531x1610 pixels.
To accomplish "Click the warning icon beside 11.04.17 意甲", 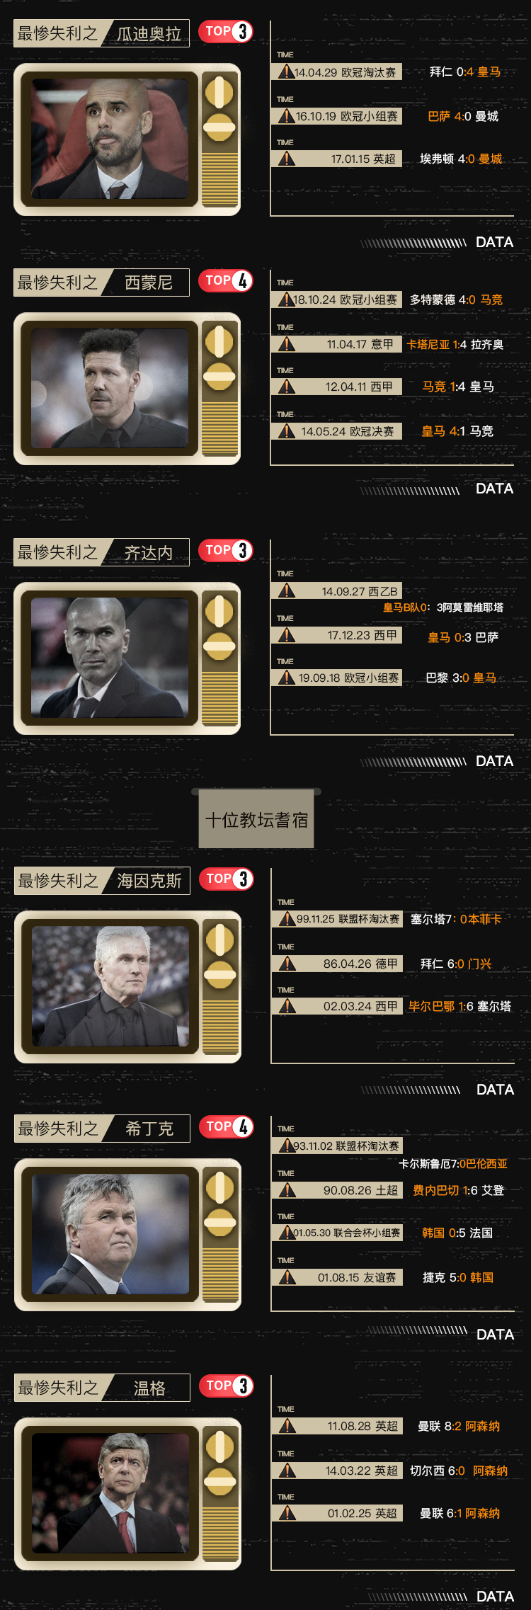I will (x=286, y=344).
